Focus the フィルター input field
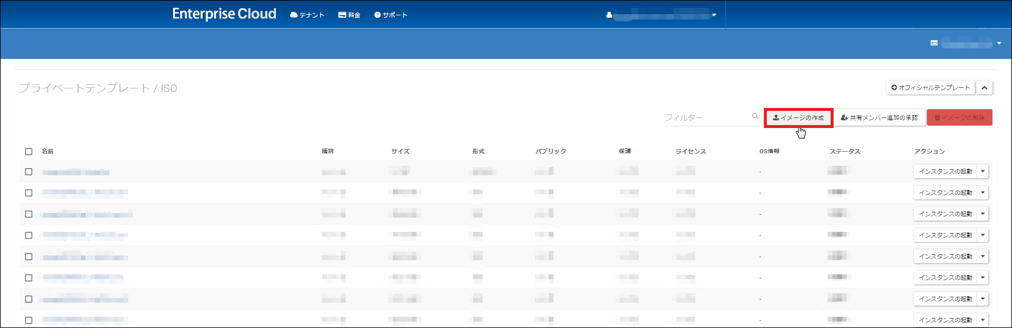This screenshot has width=1012, height=328. click(706, 117)
